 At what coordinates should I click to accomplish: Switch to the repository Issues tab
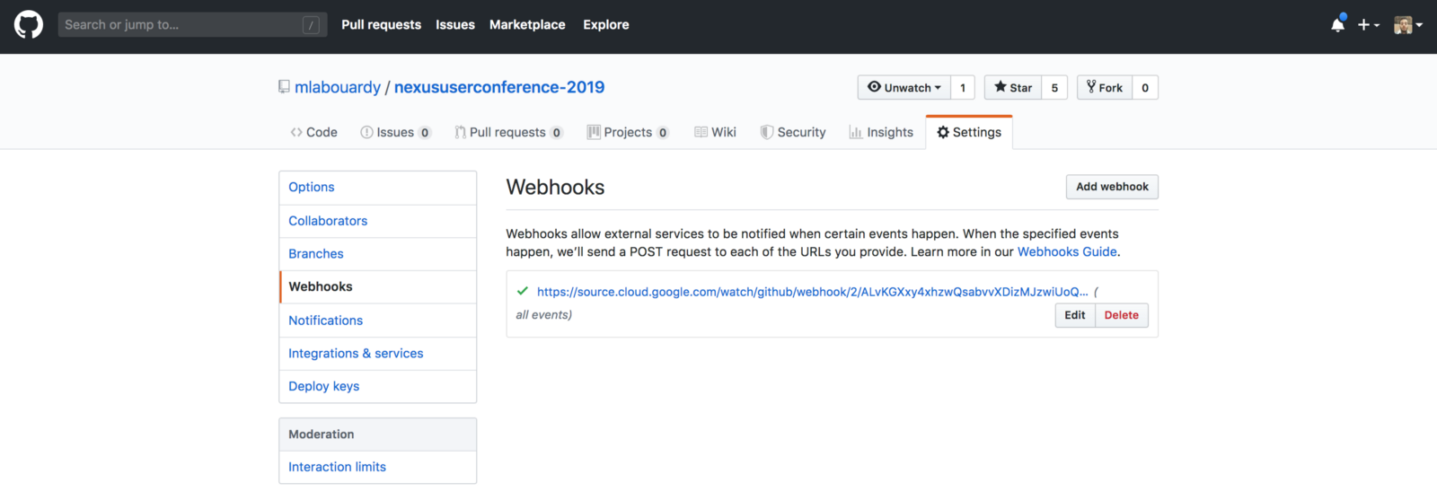(396, 132)
